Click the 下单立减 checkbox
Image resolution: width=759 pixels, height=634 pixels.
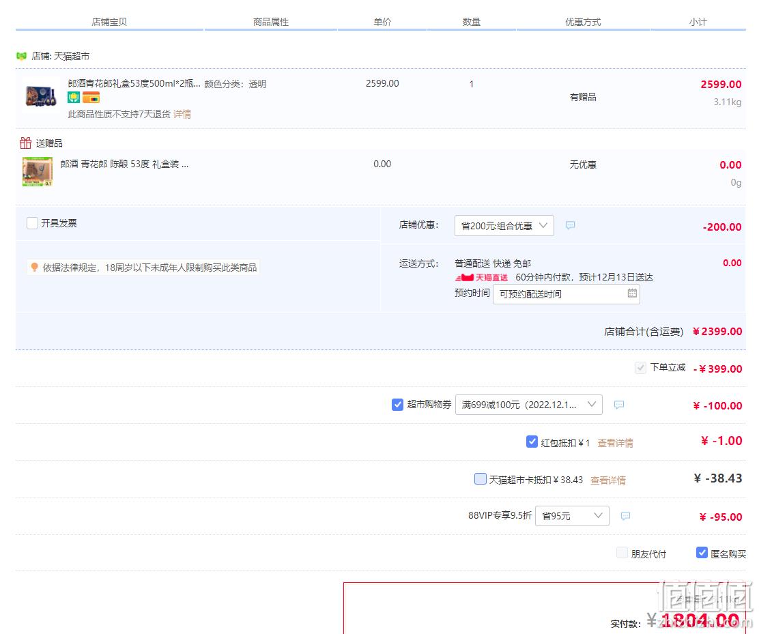click(x=640, y=368)
